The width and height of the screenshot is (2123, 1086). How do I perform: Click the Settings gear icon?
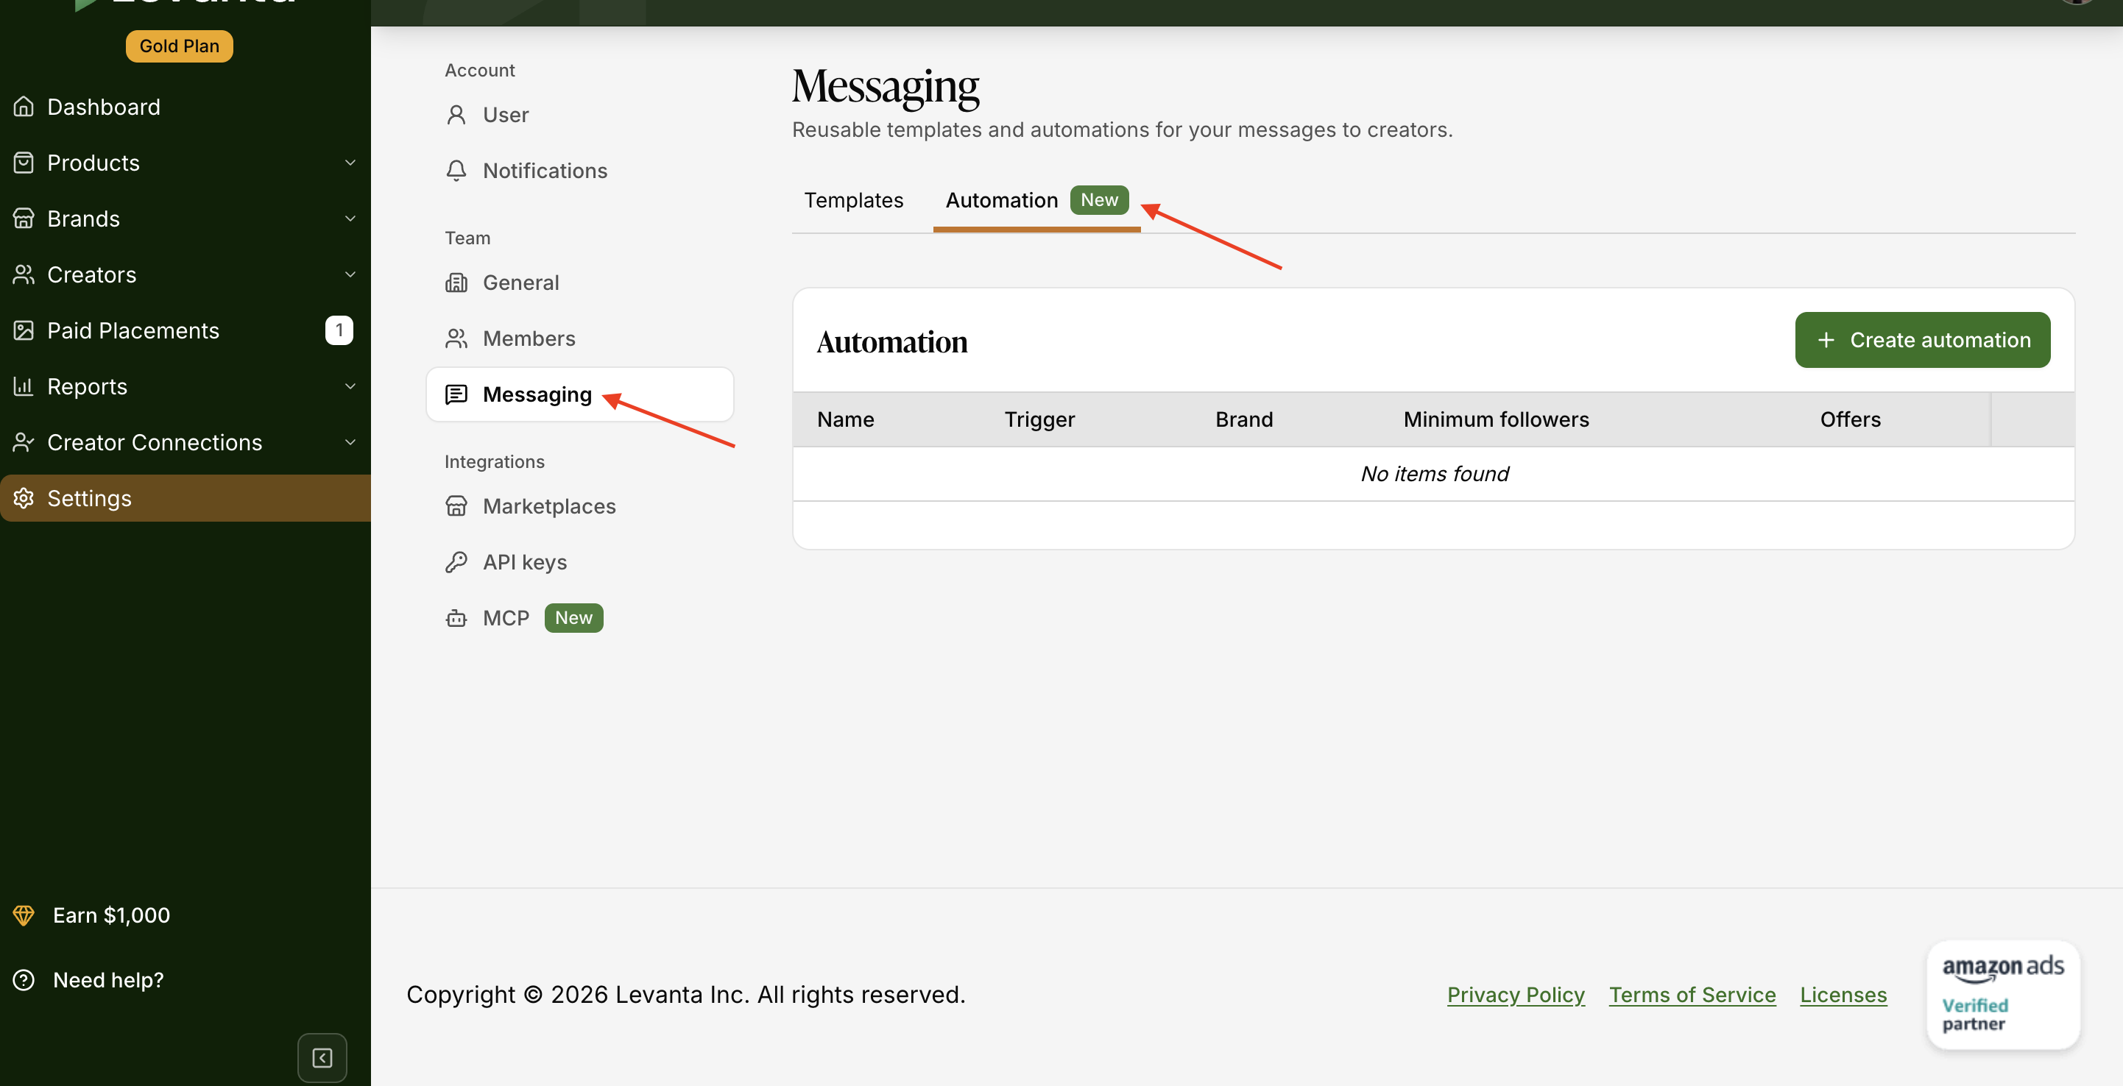pyautogui.click(x=24, y=499)
